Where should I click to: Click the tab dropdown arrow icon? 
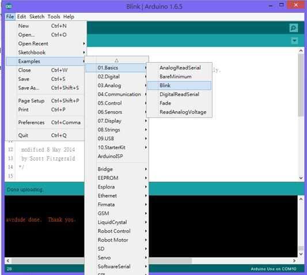(x=294, y=41)
